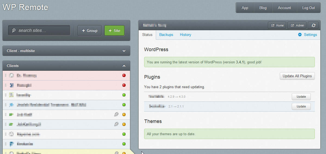This screenshot has height=154, width=326.
Task: Select the Status tab
Action: tap(147, 35)
